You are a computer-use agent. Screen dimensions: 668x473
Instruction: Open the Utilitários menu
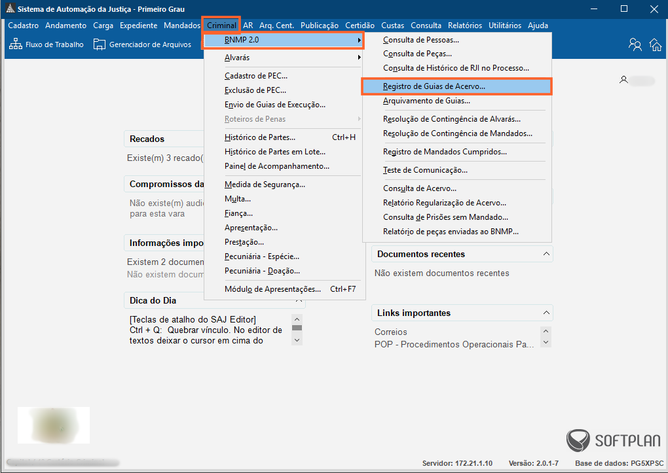pos(505,26)
